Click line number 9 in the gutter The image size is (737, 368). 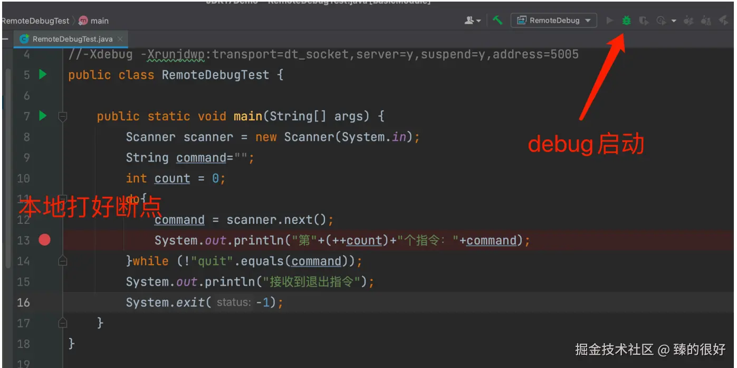(27, 157)
